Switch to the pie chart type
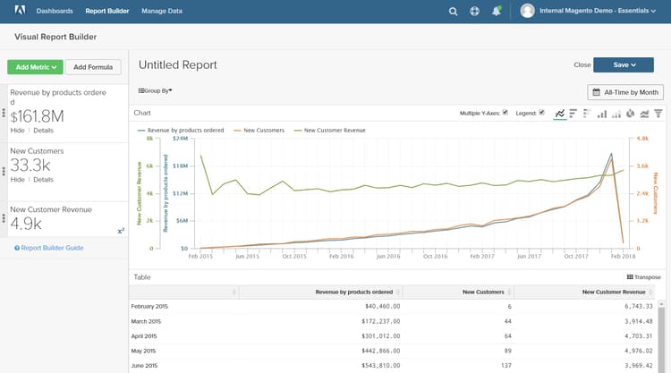671x373 pixels. [630, 114]
